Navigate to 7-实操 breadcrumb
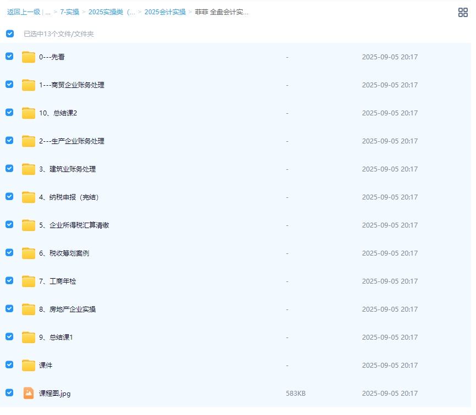476x415 pixels. pyautogui.click(x=69, y=12)
